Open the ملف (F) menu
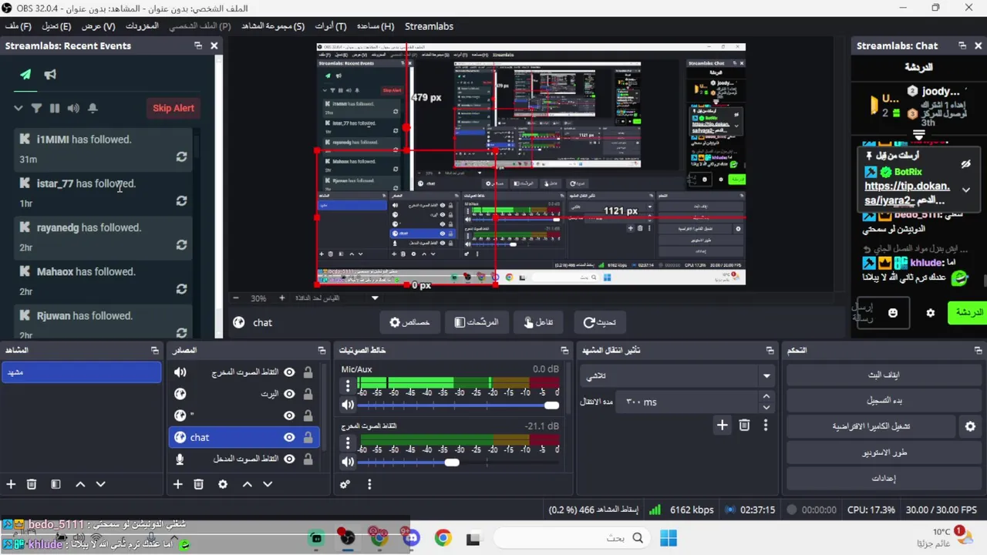This screenshot has width=987, height=555. 19,26
